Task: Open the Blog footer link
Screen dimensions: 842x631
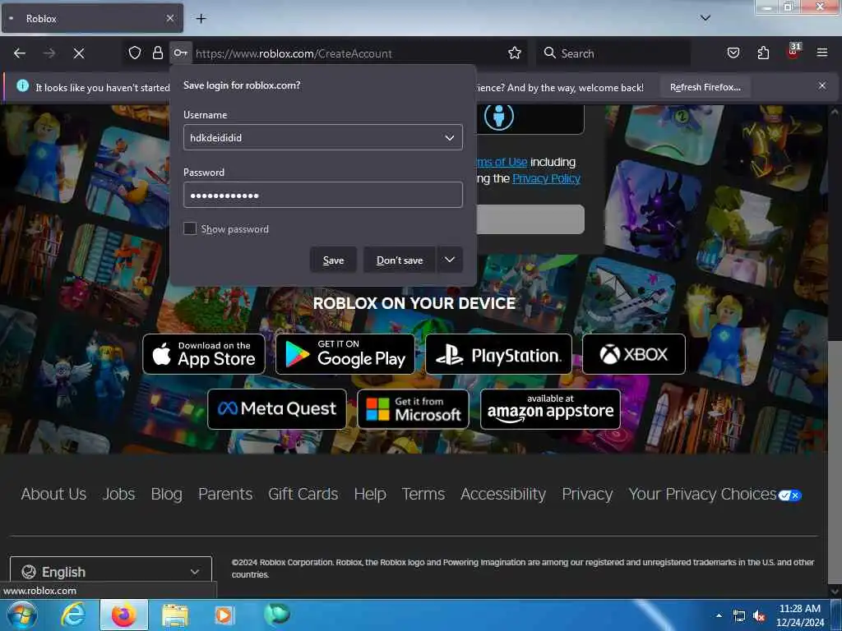Action: [166, 494]
